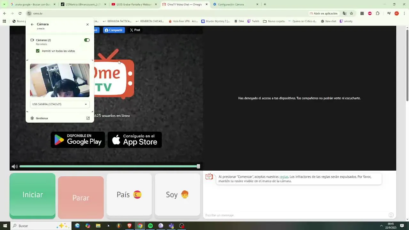Open the Soy gender selector
The width and height of the screenshot is (409, 230).
click(x=177, y=195)
